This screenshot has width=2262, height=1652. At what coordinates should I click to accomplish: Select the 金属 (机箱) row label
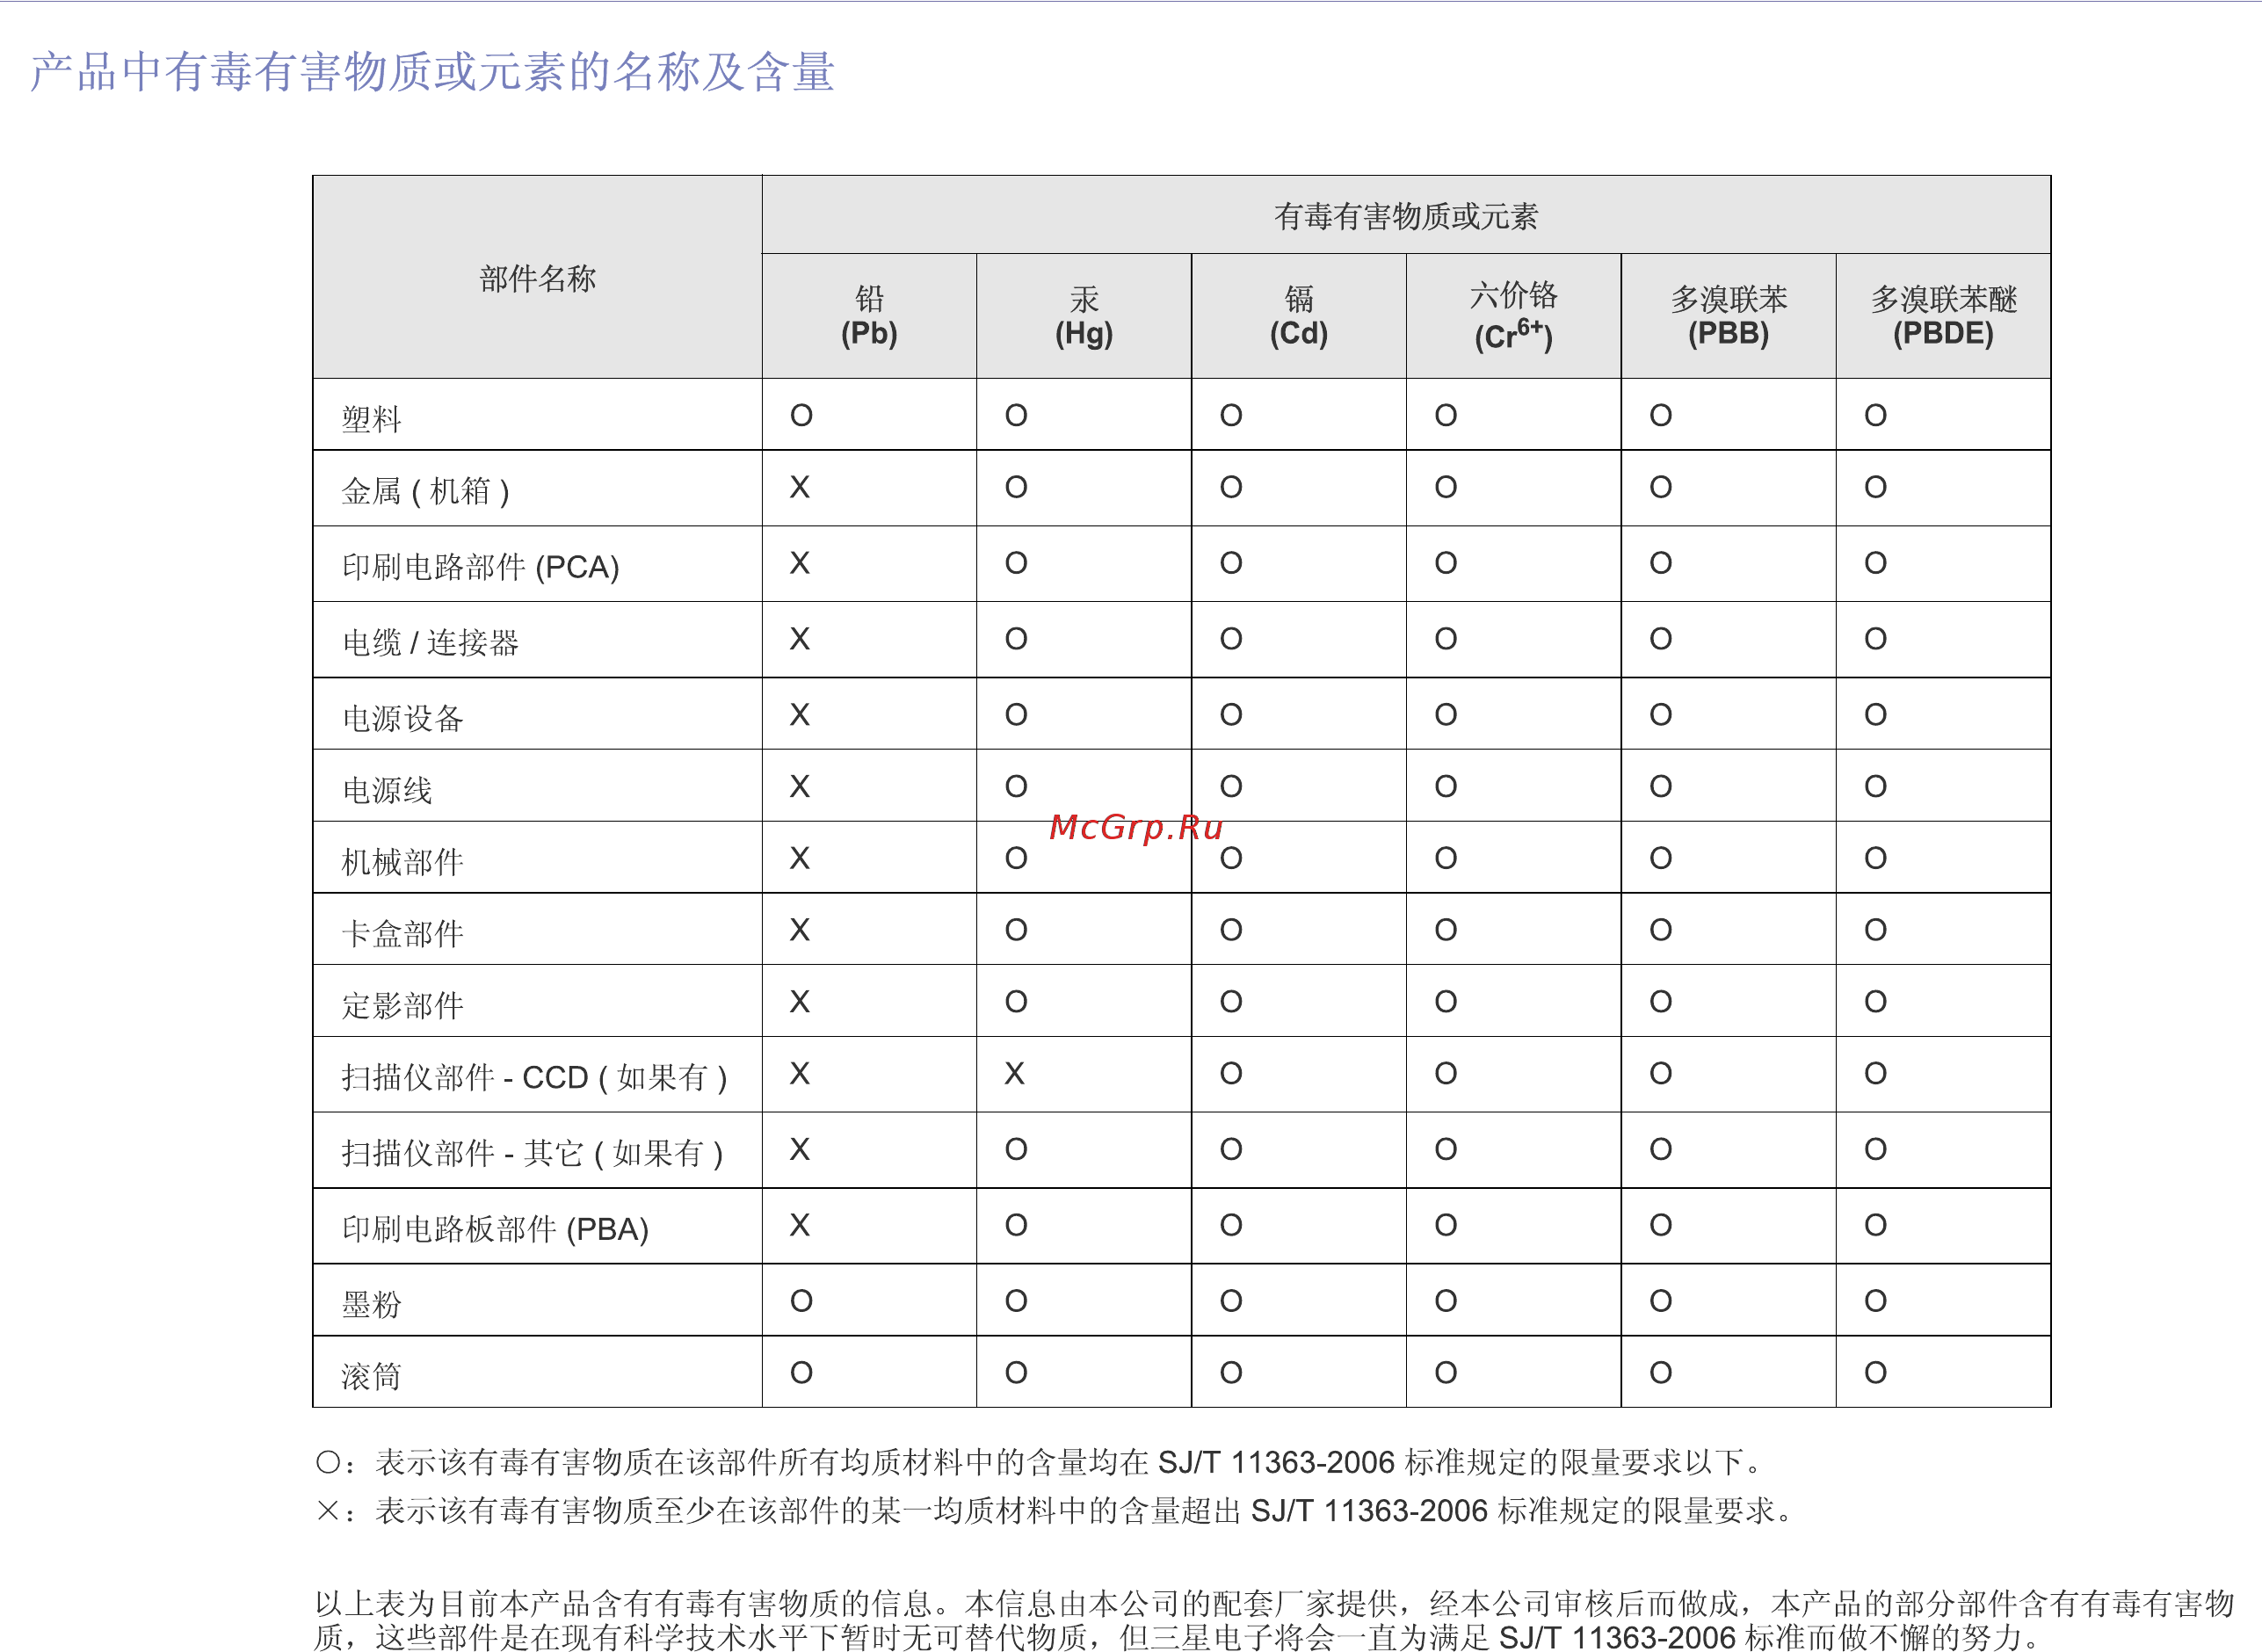426,491
